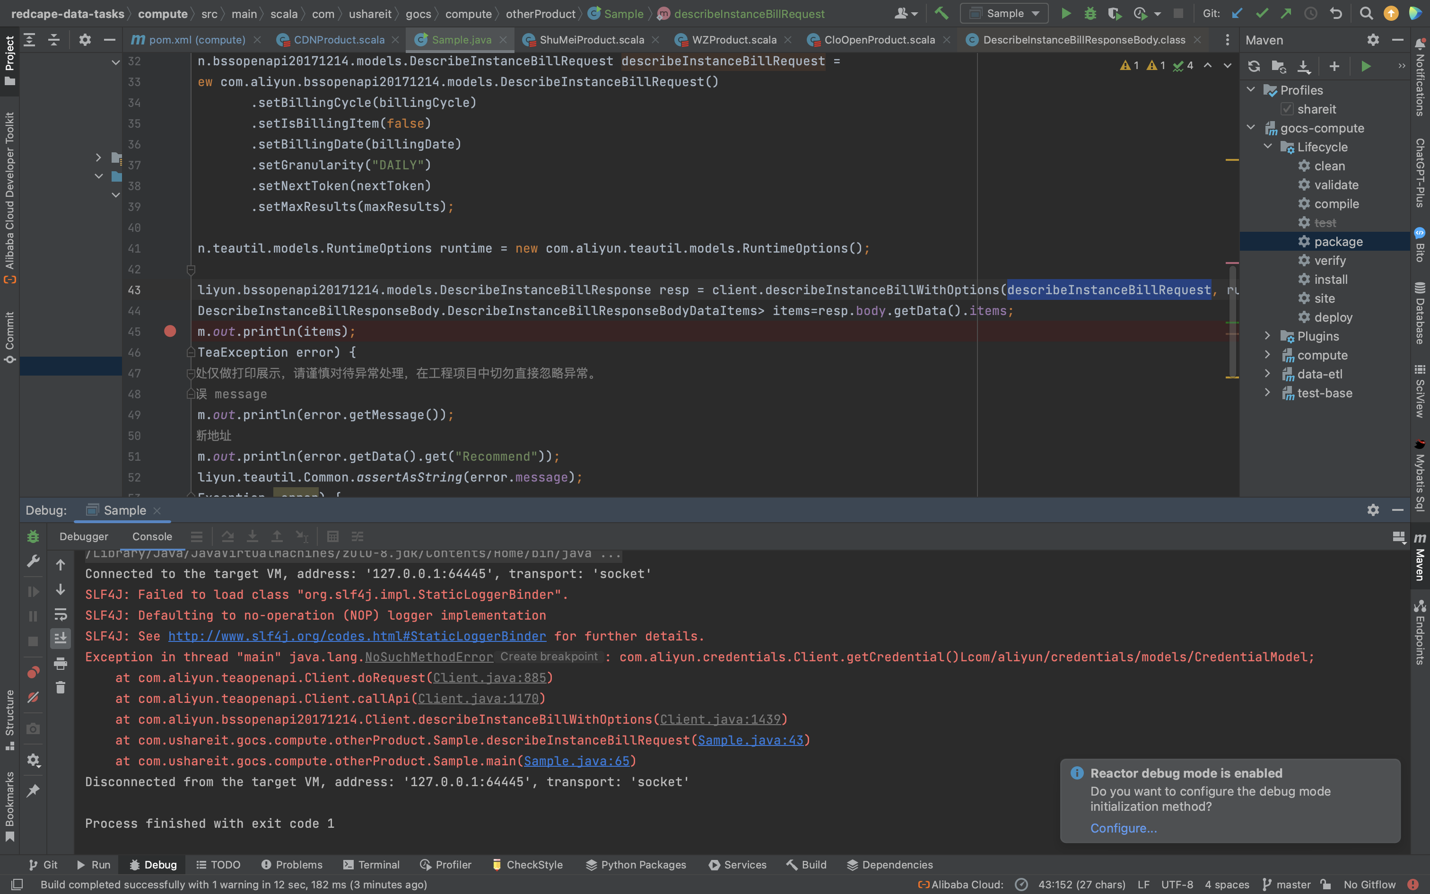Click Reload All Maven Projects icon
The height and width of the screenshot is (894, 1430).
(x=1254, y=66)
